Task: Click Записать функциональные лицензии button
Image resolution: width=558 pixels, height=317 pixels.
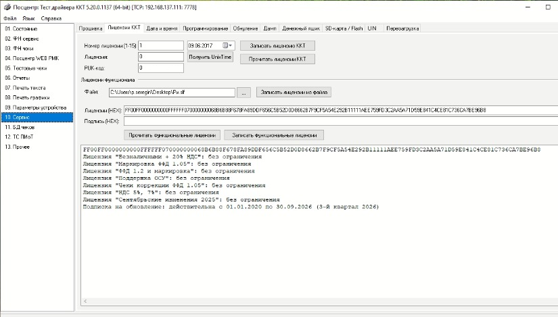Action: pos(275,135)
